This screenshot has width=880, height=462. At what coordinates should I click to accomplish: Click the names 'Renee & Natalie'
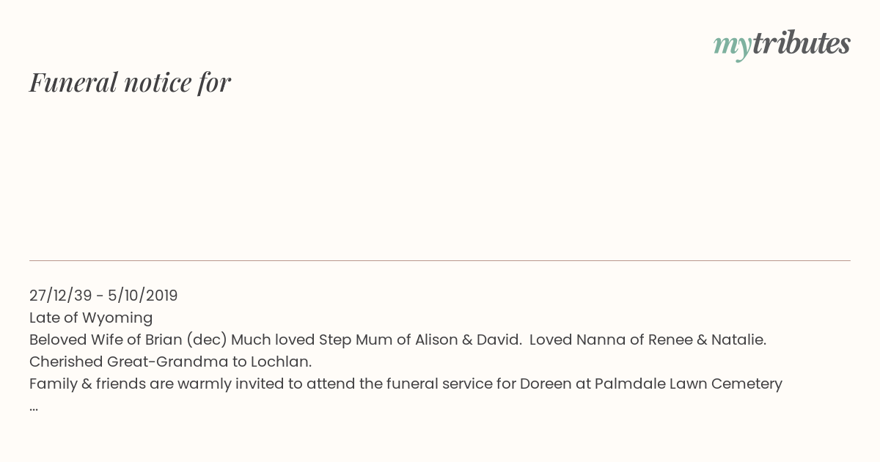coord(706,340)
